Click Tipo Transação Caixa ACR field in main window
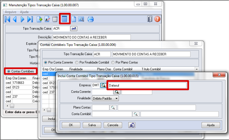 click(61, 28)
